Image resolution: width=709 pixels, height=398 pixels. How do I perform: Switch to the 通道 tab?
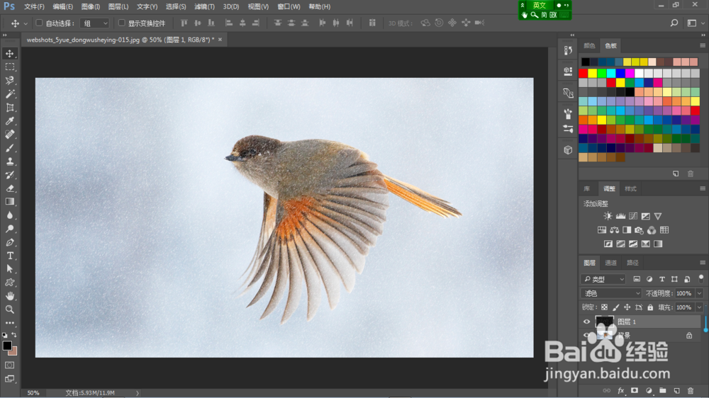(611, 263)
